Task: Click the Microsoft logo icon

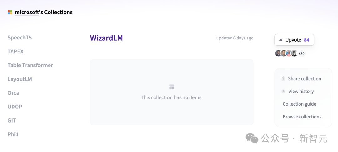Action: coord(10,12)
